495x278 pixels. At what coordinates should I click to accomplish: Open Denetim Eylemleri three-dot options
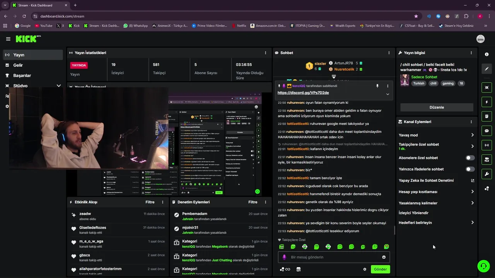coord(265,202)
